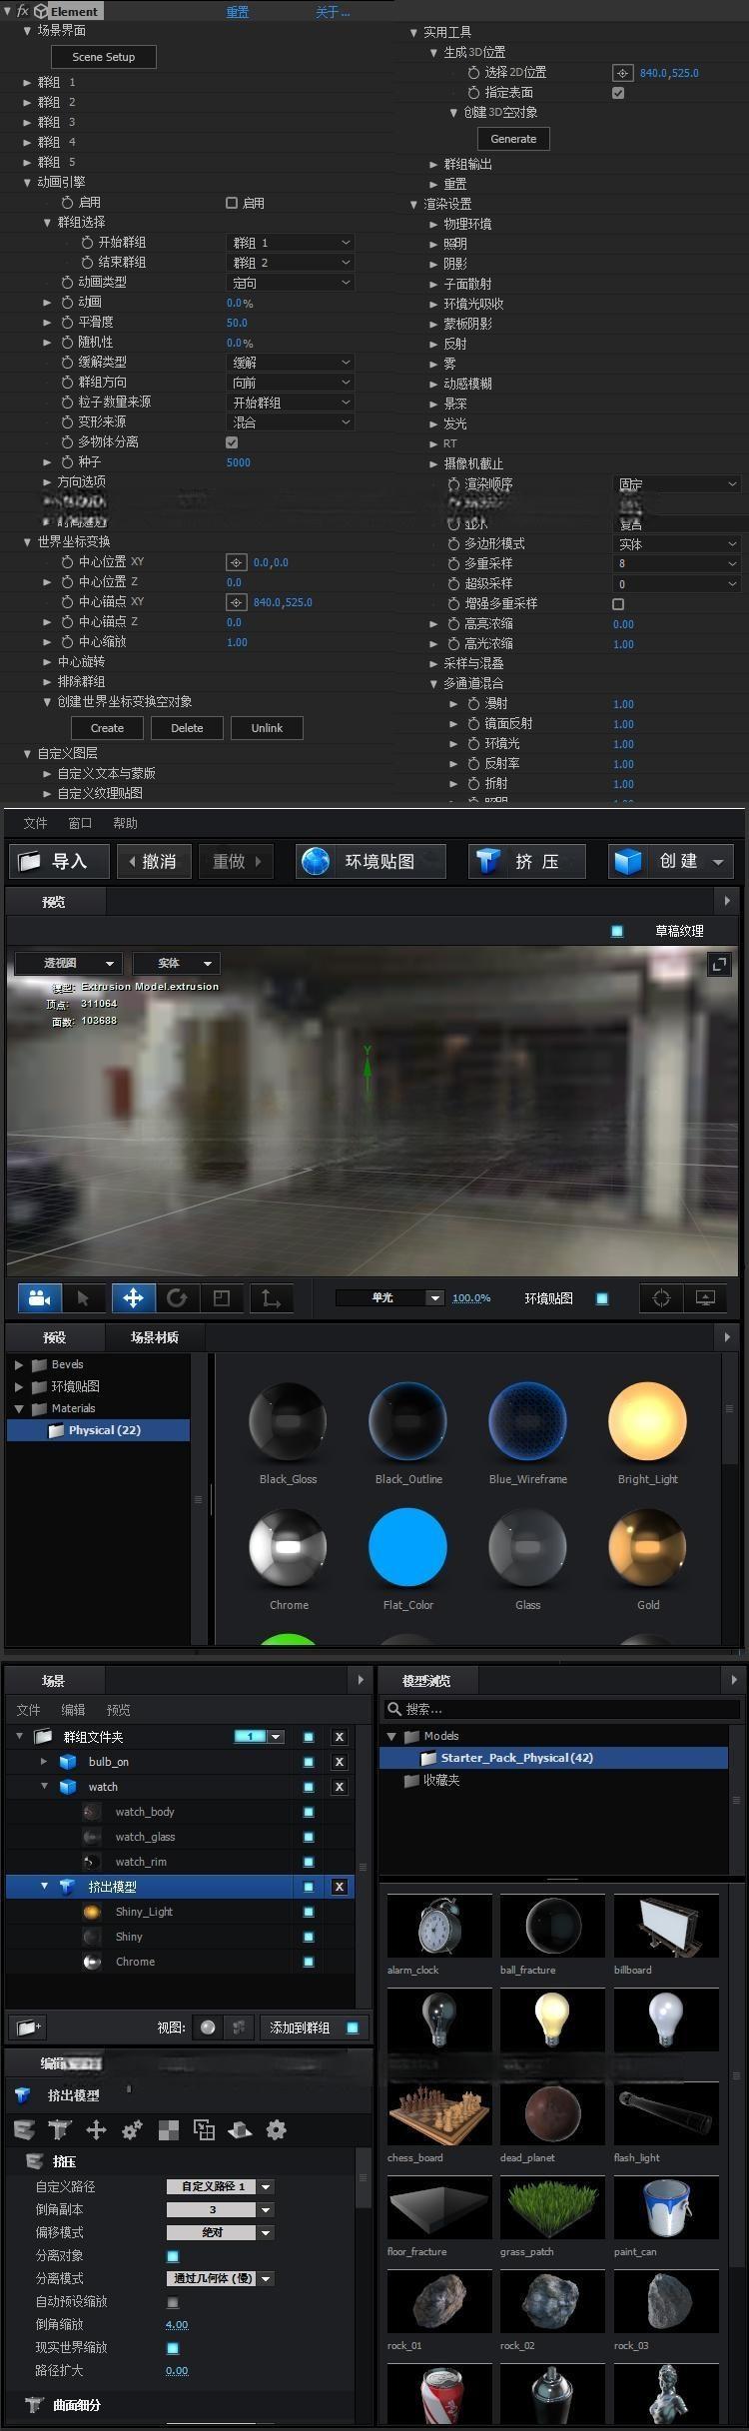Open the 窗口 menu
749x2431 pixels.
(80, 823)
